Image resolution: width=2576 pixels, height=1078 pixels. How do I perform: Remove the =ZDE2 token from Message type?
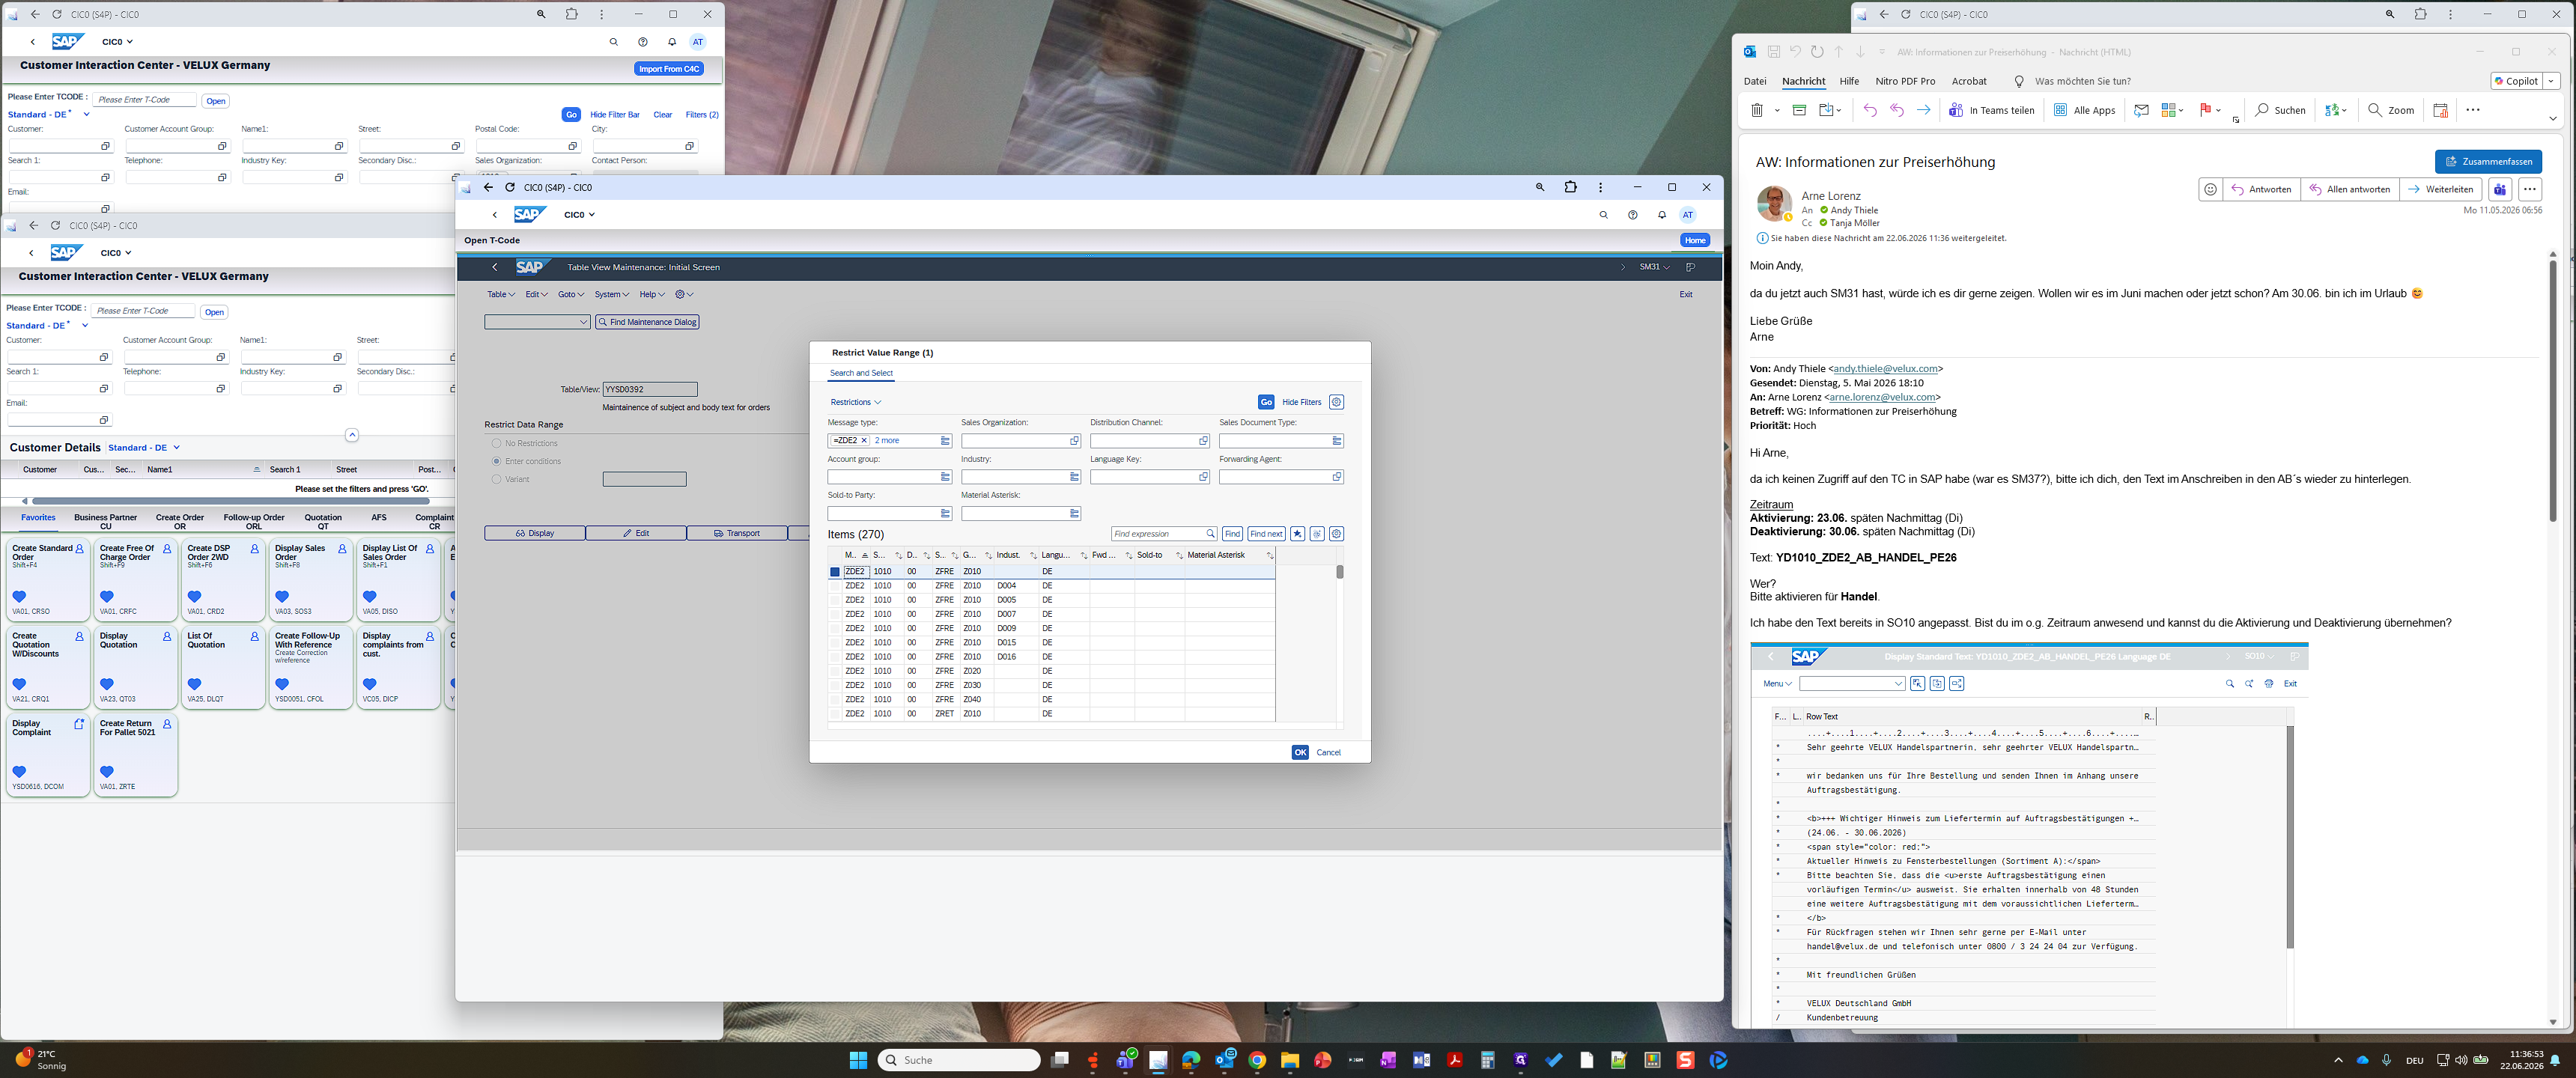[864, 441]
